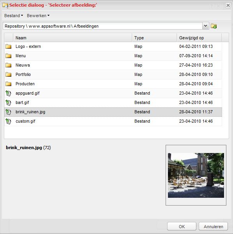Select the Logo - extern folder icon
Screen dimensions: 233x234
pos(8,46)
